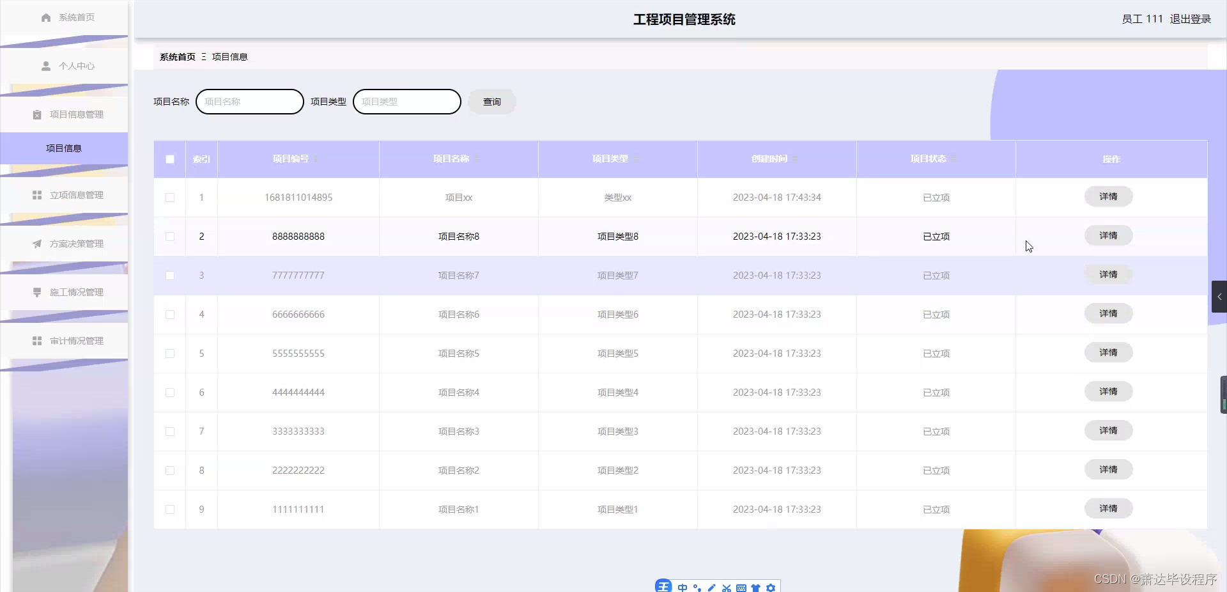Sort by 项目编号 column arrows
The height and width of the screenshot is (592, 1227).
(x=316, y=159)
